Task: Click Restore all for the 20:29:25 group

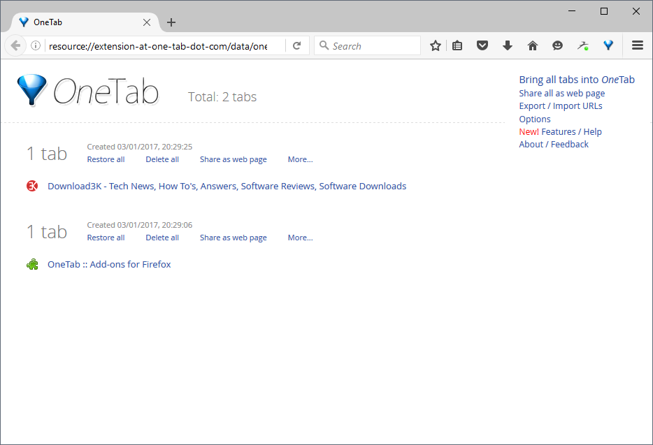Action: [106, 159]
